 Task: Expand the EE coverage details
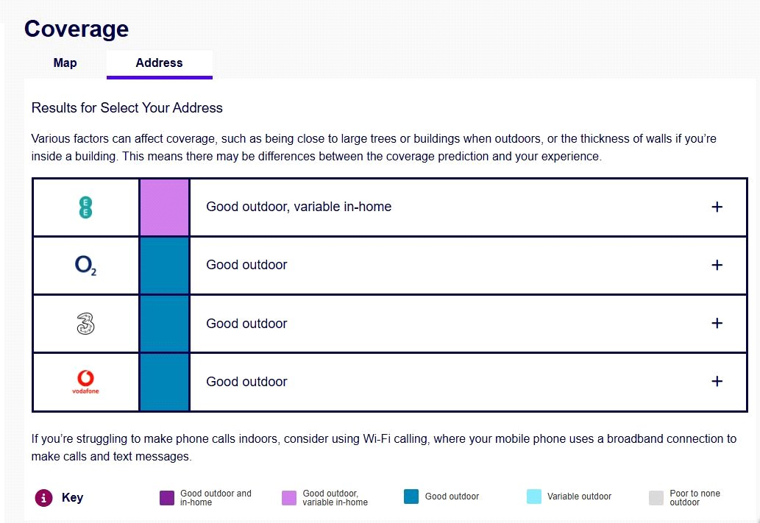coord(717,207)
